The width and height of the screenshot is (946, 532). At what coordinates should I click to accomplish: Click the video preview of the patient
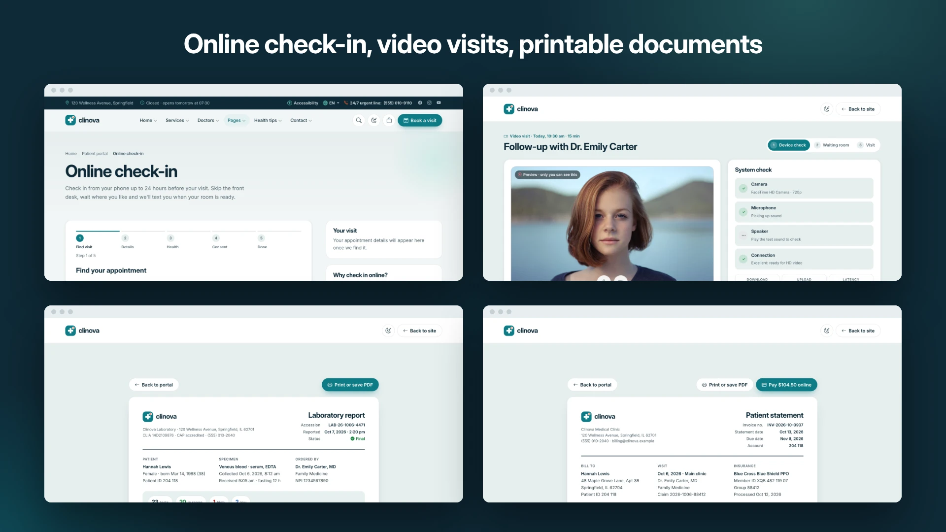(x=612, y=224)
